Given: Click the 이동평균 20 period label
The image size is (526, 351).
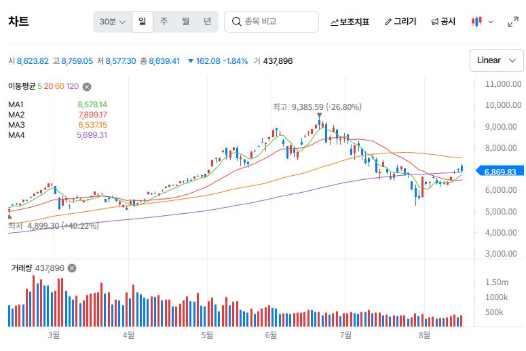Looking at the screenshot, I should click(x=48, y=86).
